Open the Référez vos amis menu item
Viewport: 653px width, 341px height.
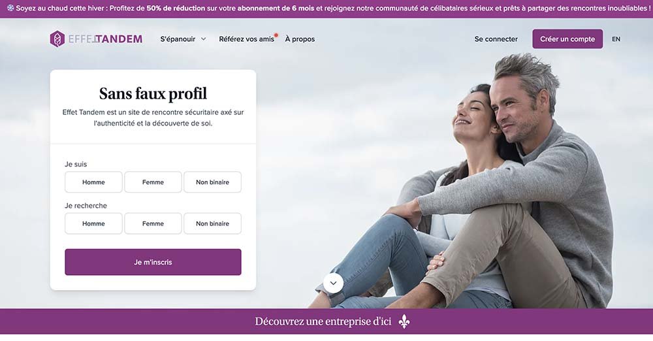pyautogui.click(x=247, y=39)
